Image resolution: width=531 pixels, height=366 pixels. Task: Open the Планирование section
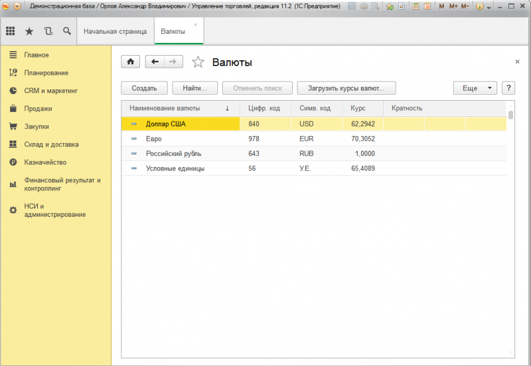coord(46,73)
